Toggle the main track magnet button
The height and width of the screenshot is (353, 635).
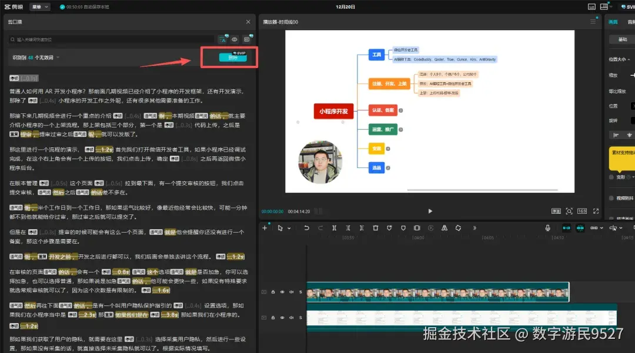[566, 228]
